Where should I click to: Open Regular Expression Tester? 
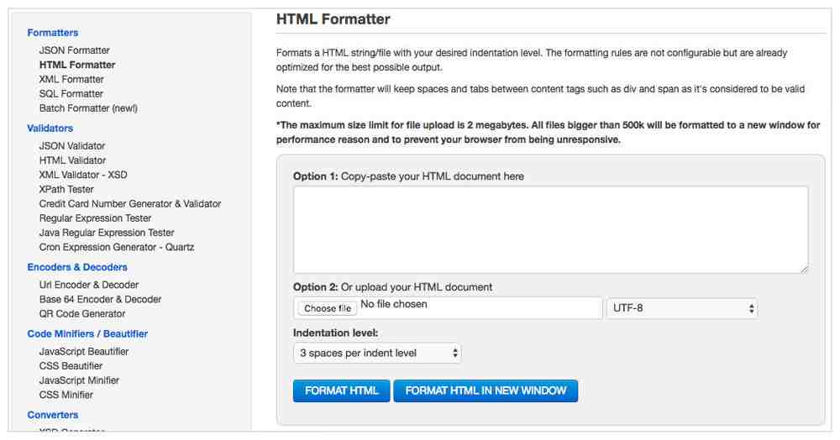[x=95, y=217]
